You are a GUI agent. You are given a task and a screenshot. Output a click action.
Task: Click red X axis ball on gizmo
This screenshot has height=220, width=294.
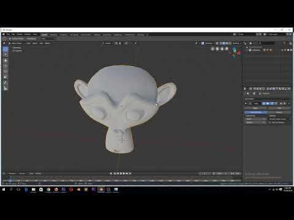pyautogui.click(x=239, y=53)
